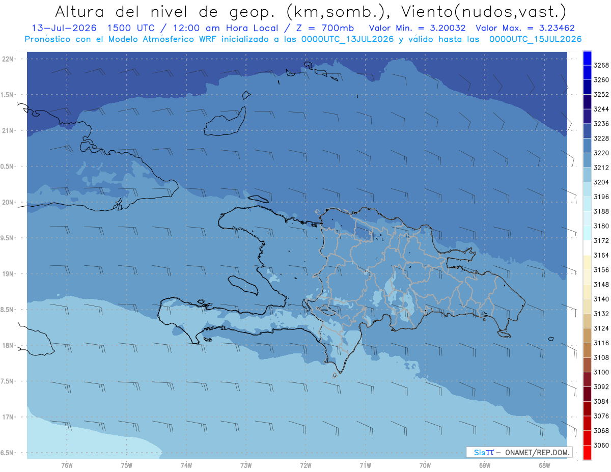Click the colorbar swatch between 3124 and 3116
The height and width of the screenshot is (472, 611).
point(587,336)
